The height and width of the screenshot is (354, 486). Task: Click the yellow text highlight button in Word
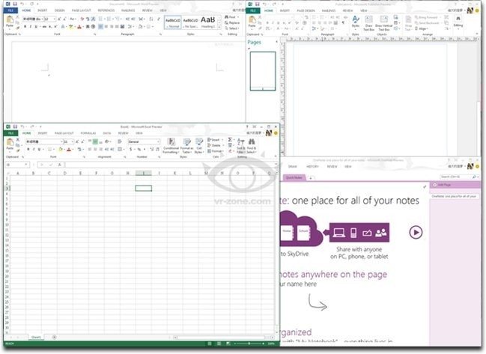click(71, 27)
